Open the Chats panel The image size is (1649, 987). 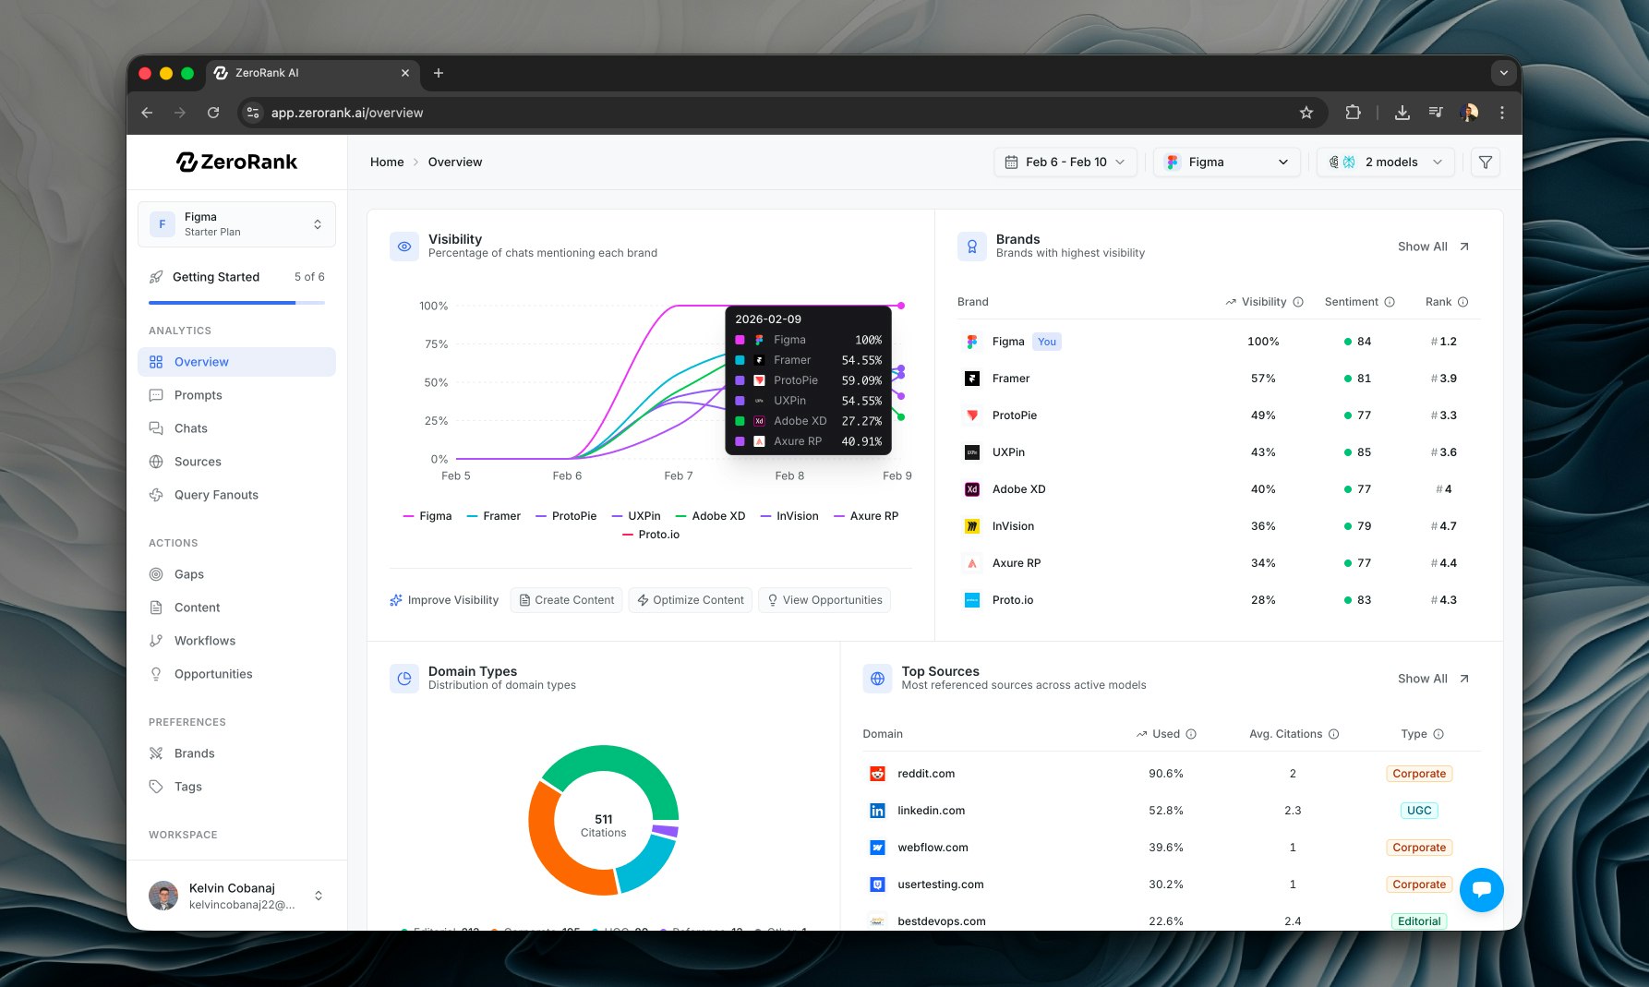(190, 427)
